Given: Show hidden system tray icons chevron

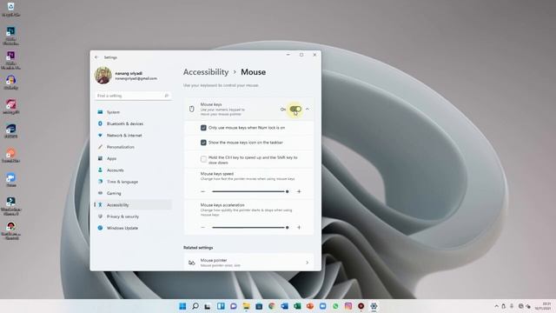Looking at the screenshot, I should (x=496, y=306).
